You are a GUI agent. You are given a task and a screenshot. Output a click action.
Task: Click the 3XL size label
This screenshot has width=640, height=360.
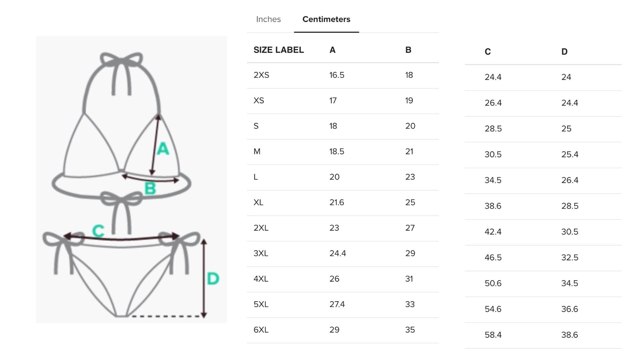[261, 254]
